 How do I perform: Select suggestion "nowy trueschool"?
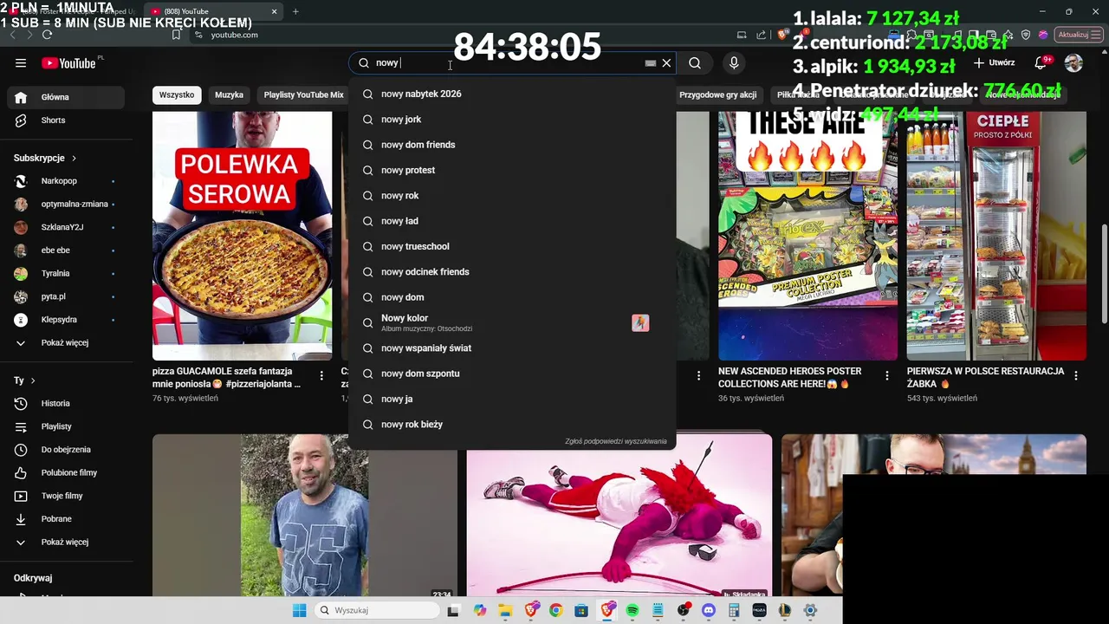coord(512,246)
